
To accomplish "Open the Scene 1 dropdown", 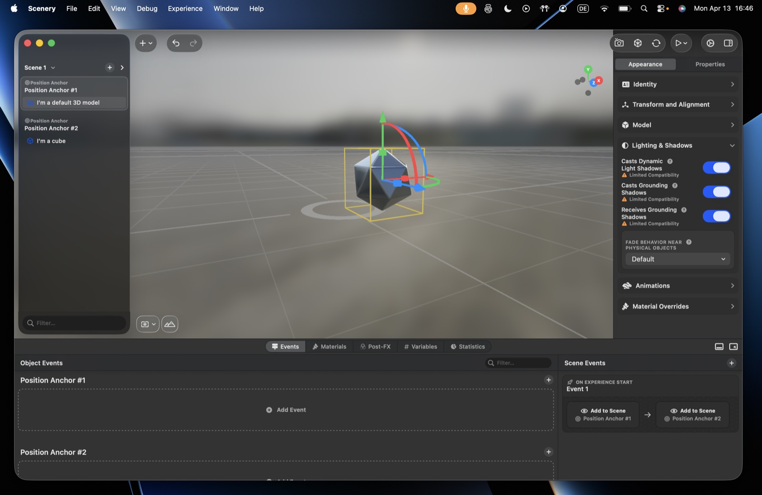I will [40, 68].
